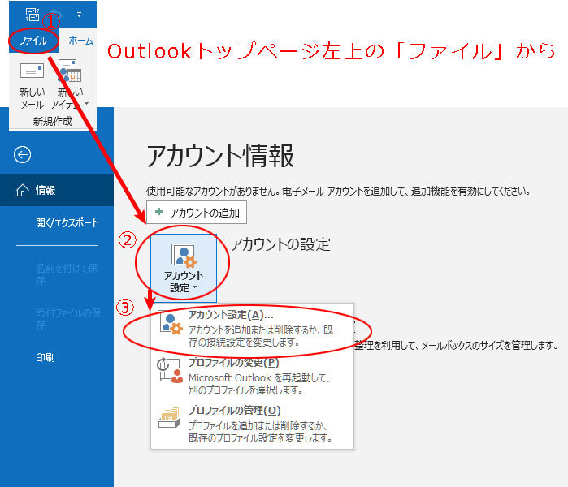Choose プロファイルの管理(O) menu entry

(253, 424)
